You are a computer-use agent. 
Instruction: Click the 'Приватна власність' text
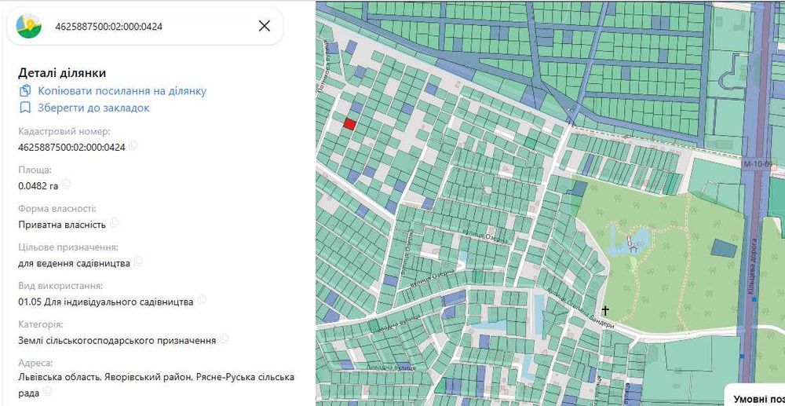62,225
